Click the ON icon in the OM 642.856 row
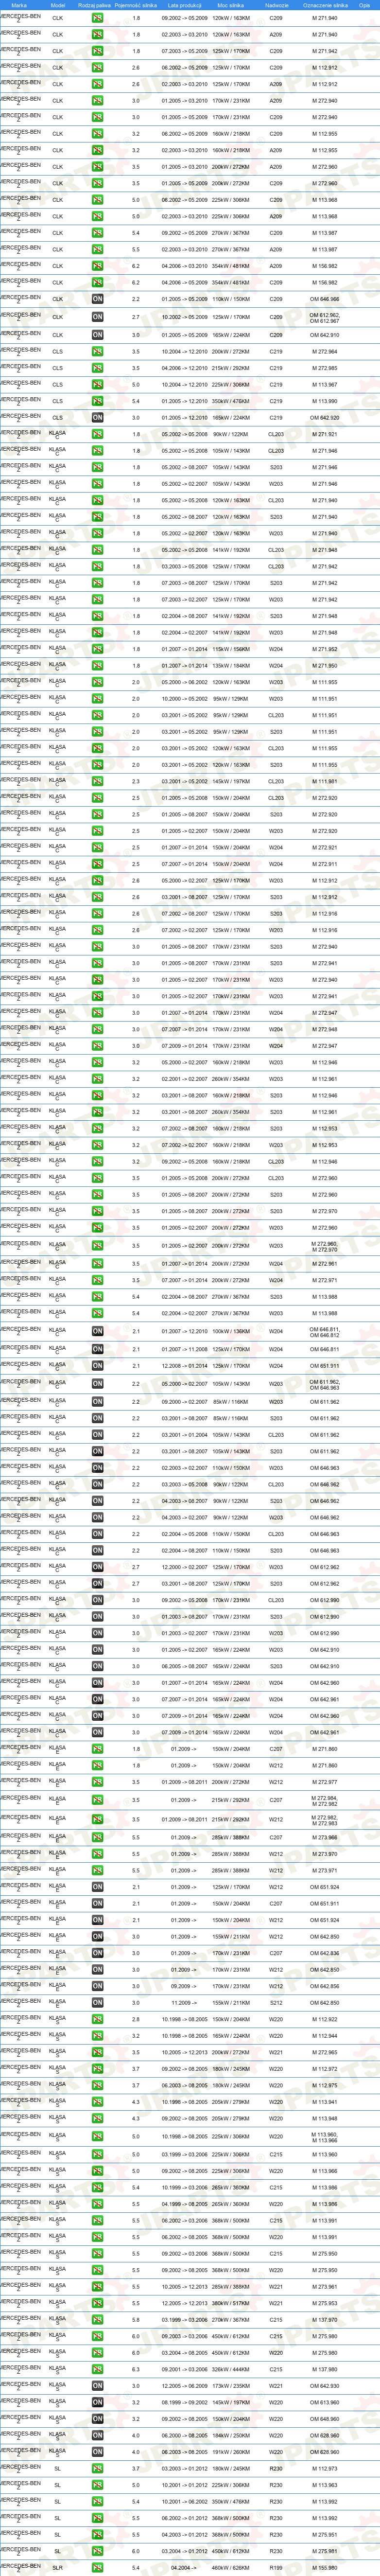Screen dimensions: 380x2576 pyautogui.click(x=97, y=1986)
